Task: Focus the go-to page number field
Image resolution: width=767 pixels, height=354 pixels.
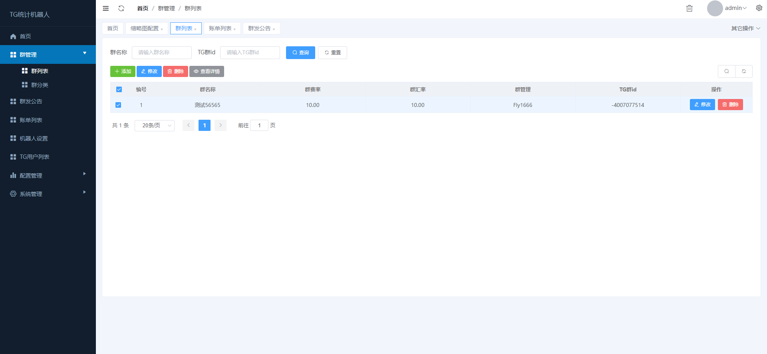Action: click(259, 125)
